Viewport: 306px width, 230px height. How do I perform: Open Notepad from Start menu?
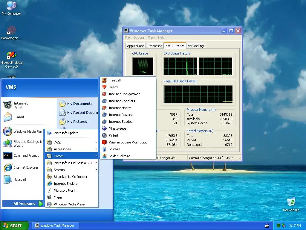pos(23,179)
